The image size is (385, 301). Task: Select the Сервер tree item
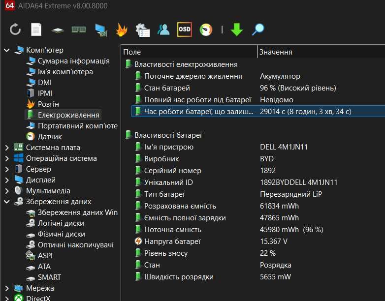(x=32, y=169)
